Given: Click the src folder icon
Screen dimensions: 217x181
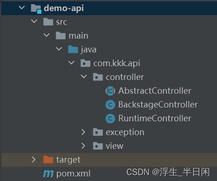Looking at the screenshot, I should click(48, 22).
